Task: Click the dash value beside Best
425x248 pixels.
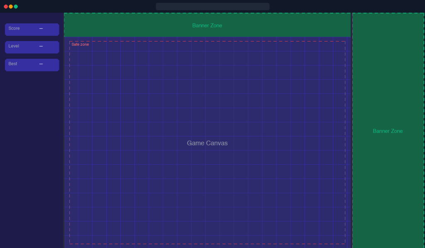Action: 41,64
